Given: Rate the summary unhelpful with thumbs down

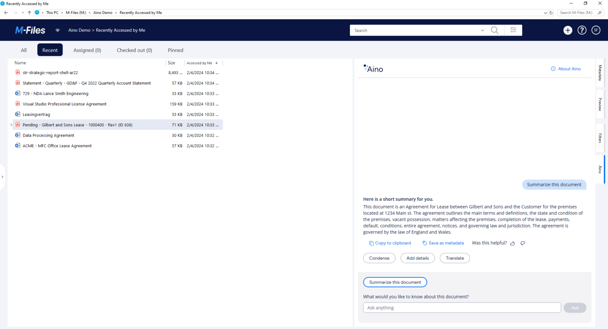Looking at the screenshot, I should point(522,243).
